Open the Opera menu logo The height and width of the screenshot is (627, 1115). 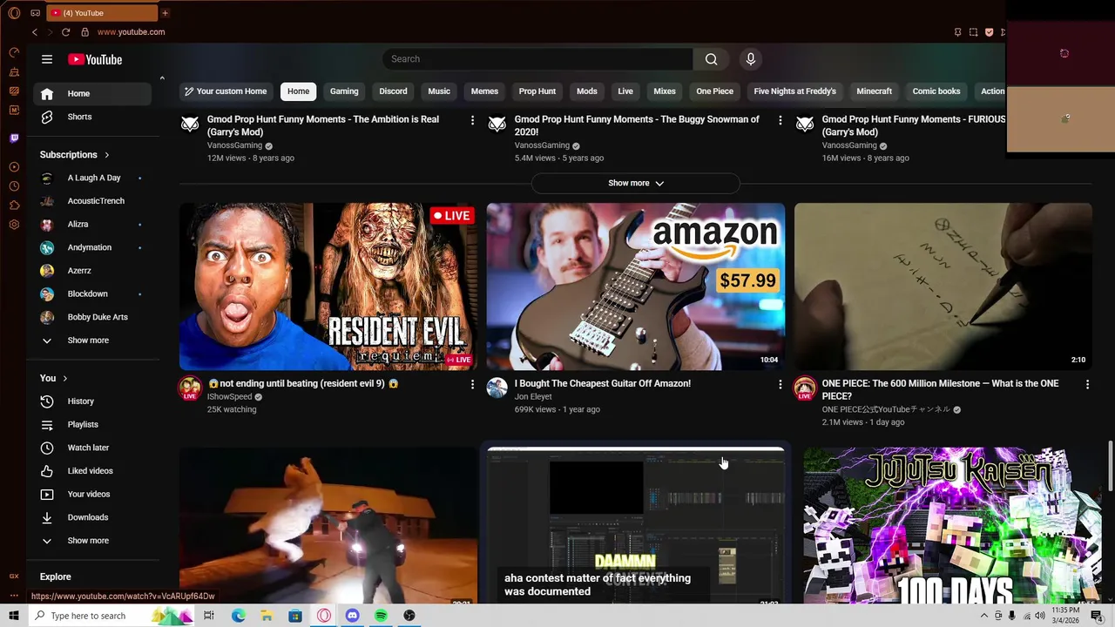(x=14, y=13)
